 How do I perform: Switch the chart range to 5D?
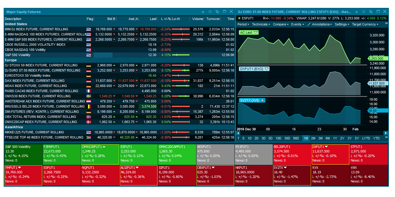pos(270,138)
